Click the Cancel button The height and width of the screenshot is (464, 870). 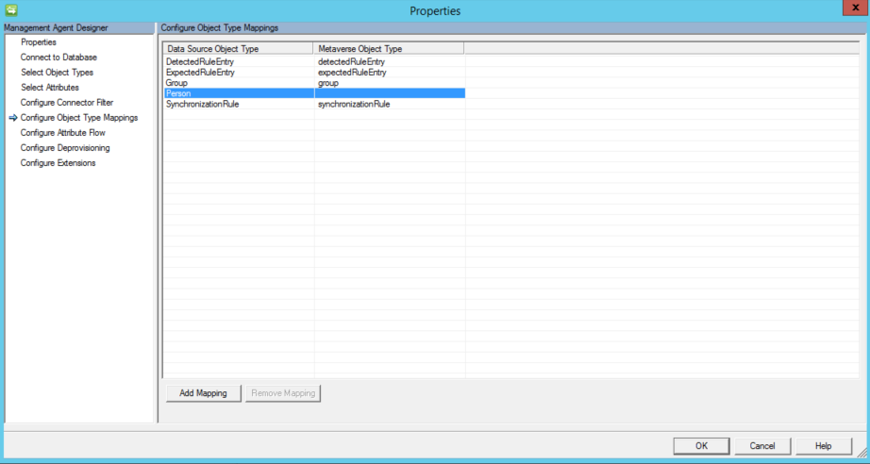pos(762,446)
